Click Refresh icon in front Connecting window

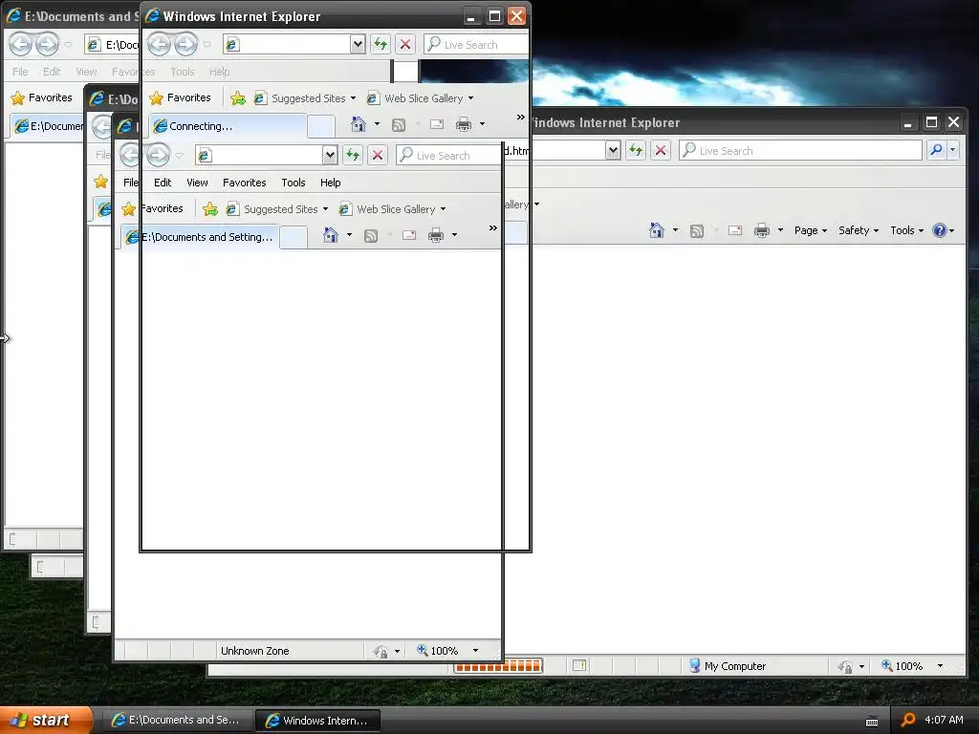pyautogui.click(x=381, y=44)
